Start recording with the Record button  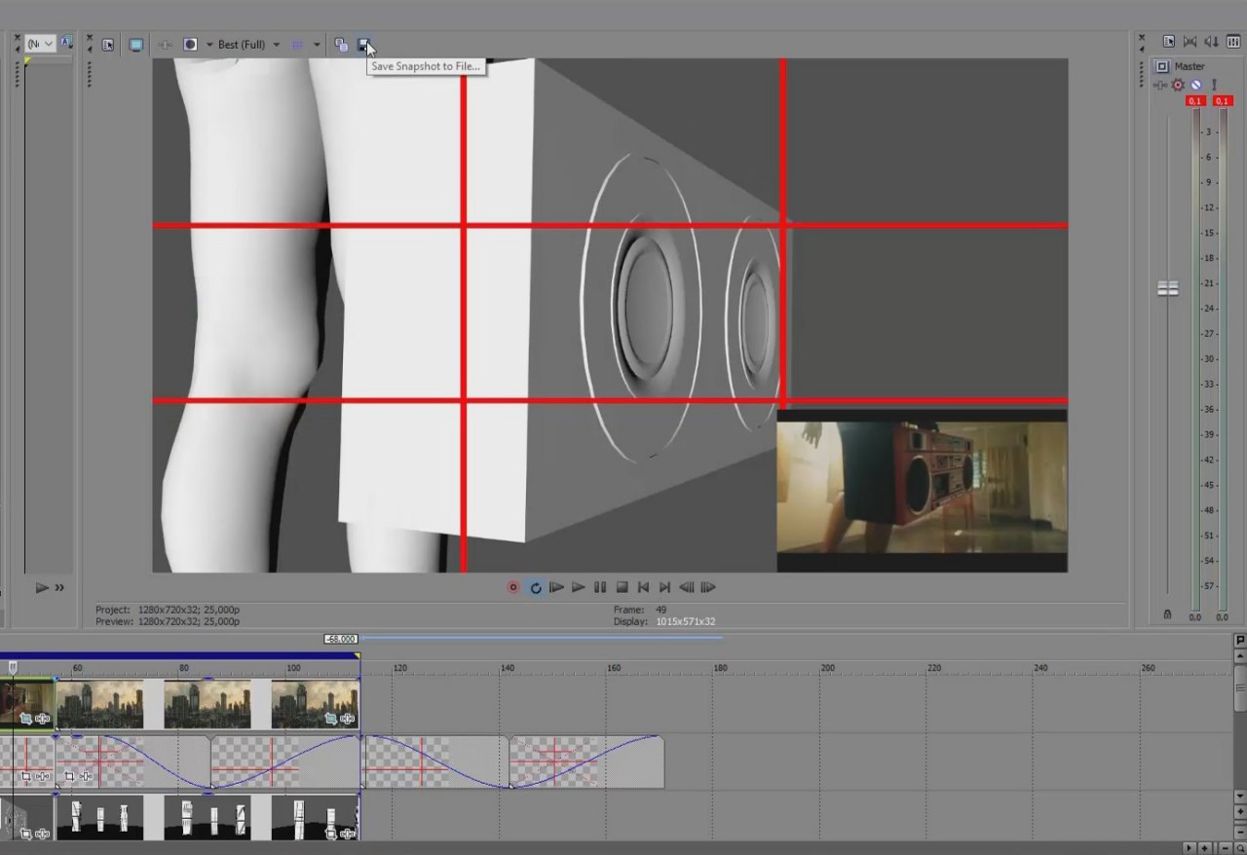[x=513, y=587]
